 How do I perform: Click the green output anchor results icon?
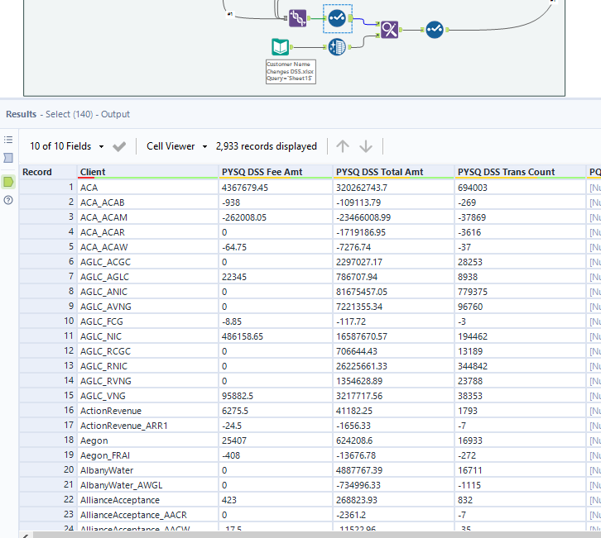[x=8, y=181]
